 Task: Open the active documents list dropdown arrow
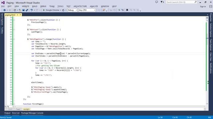tap(207, 15)
